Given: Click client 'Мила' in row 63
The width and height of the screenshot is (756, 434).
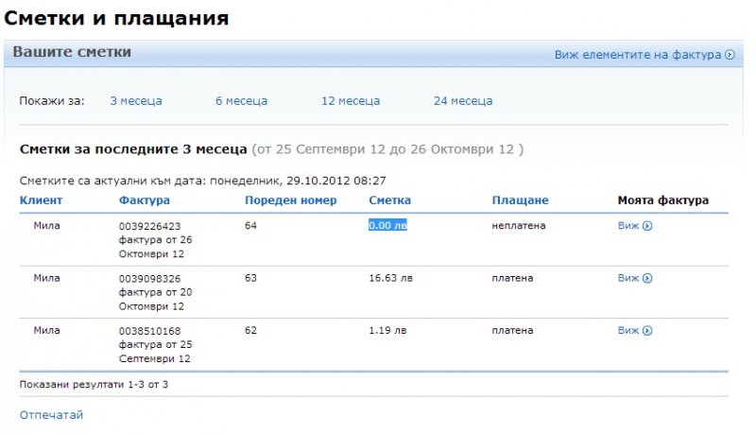Looking at the screenshot, I should click(46, 278).
